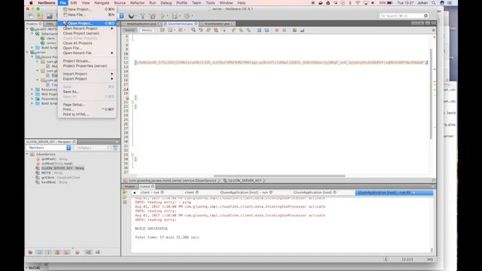Click the new project toolbar icon
Viewport: 482px width, 271px height.
pyautogui.click(x=40, y=16)
